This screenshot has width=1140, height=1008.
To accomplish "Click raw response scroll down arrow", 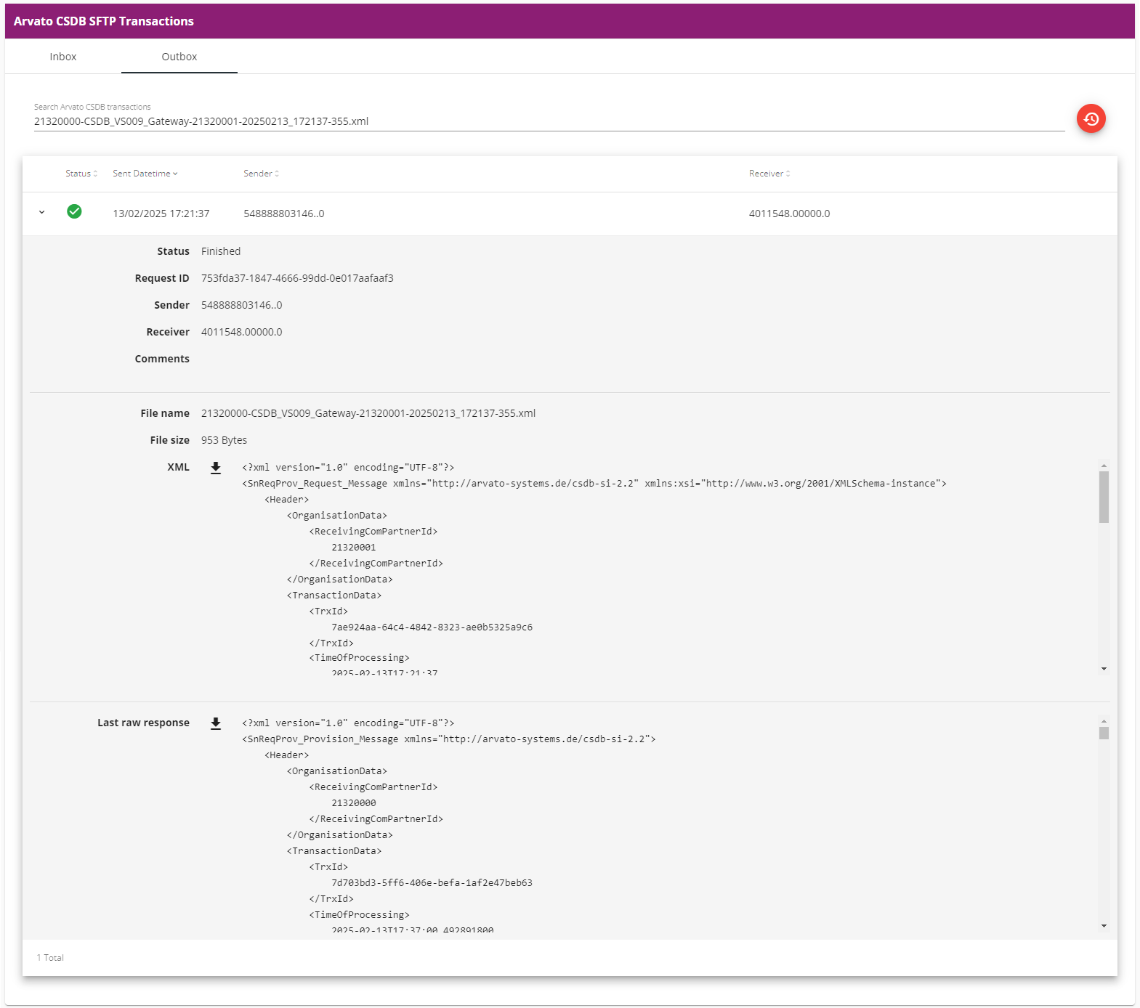I will pyautogui.click(x=1104, y=926).
